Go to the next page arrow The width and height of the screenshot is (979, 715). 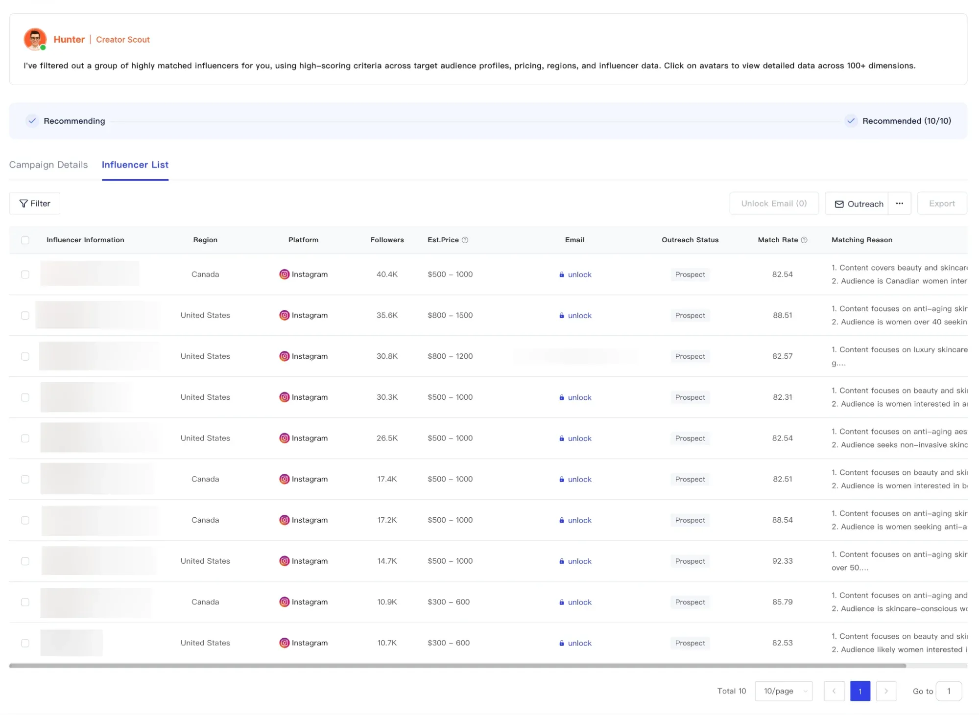pos(885,691)
